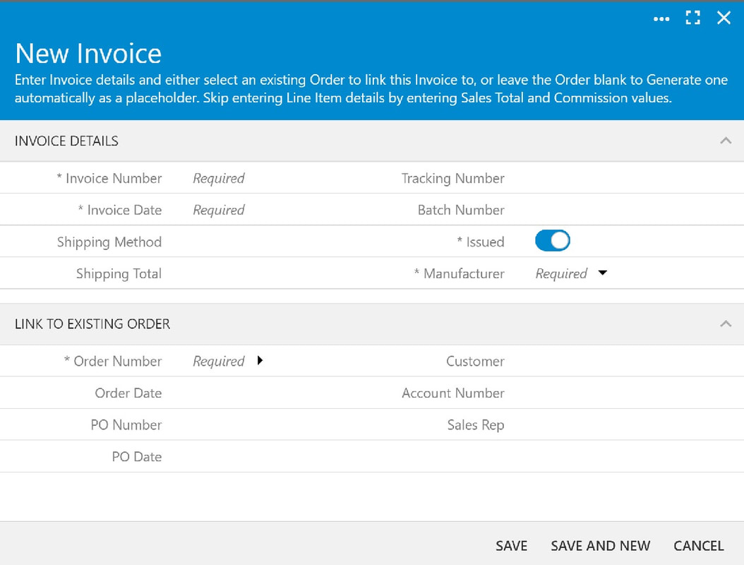Click SAVE AND NEW button
This screenshot has height=565, width=744.
pos(600,546)
